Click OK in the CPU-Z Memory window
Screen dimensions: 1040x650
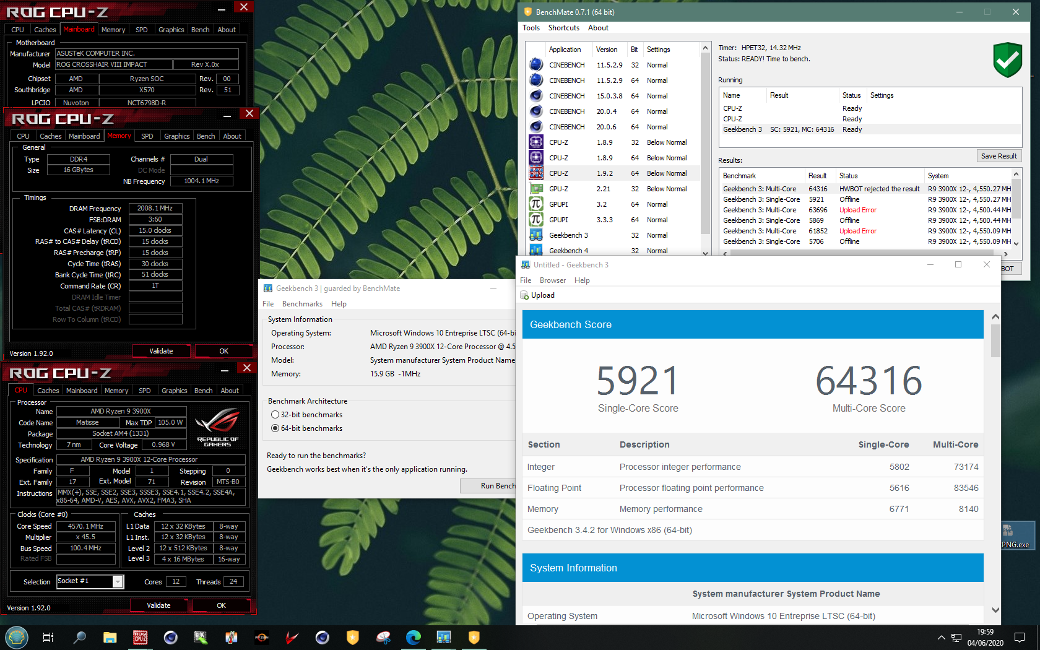[223, 351]
